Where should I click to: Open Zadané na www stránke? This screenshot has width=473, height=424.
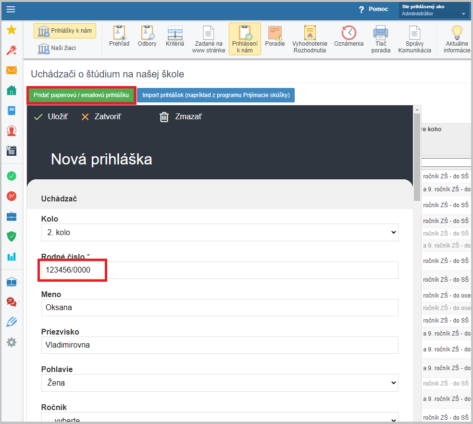point(209,39)
